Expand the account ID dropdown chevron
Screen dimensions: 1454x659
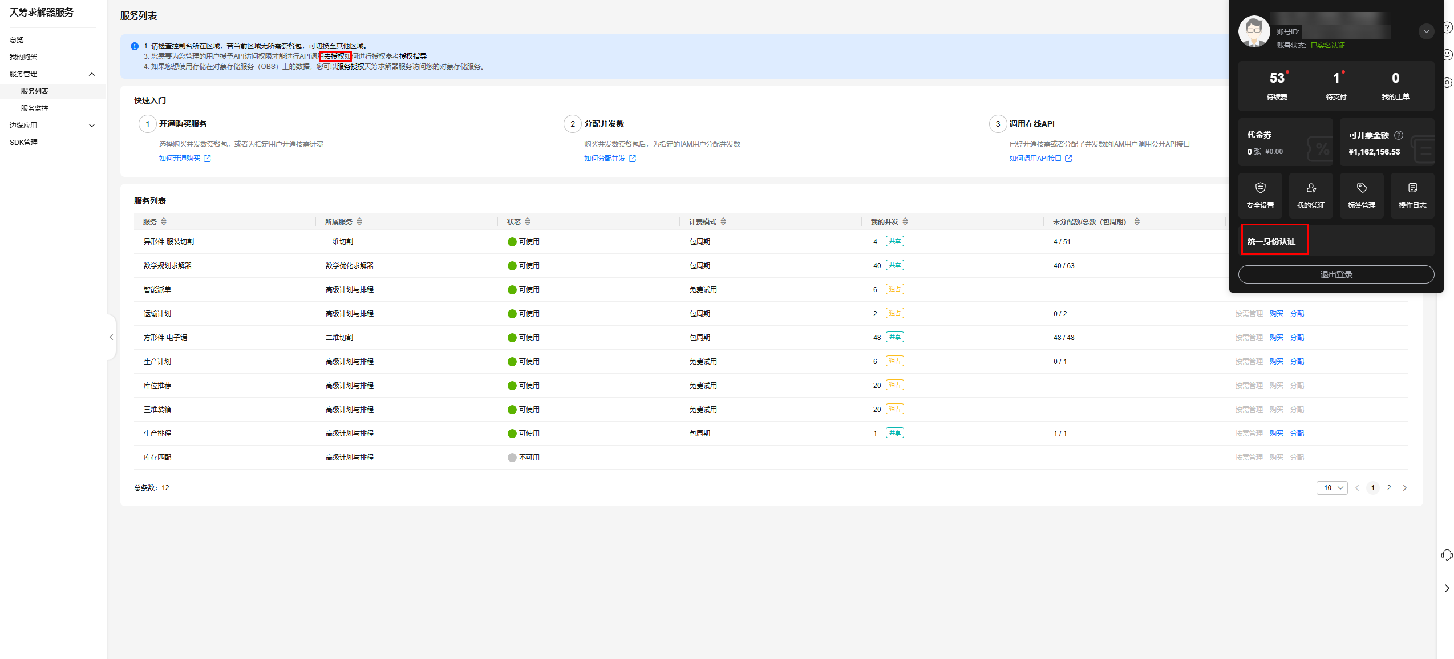(x=1425, y=31)
